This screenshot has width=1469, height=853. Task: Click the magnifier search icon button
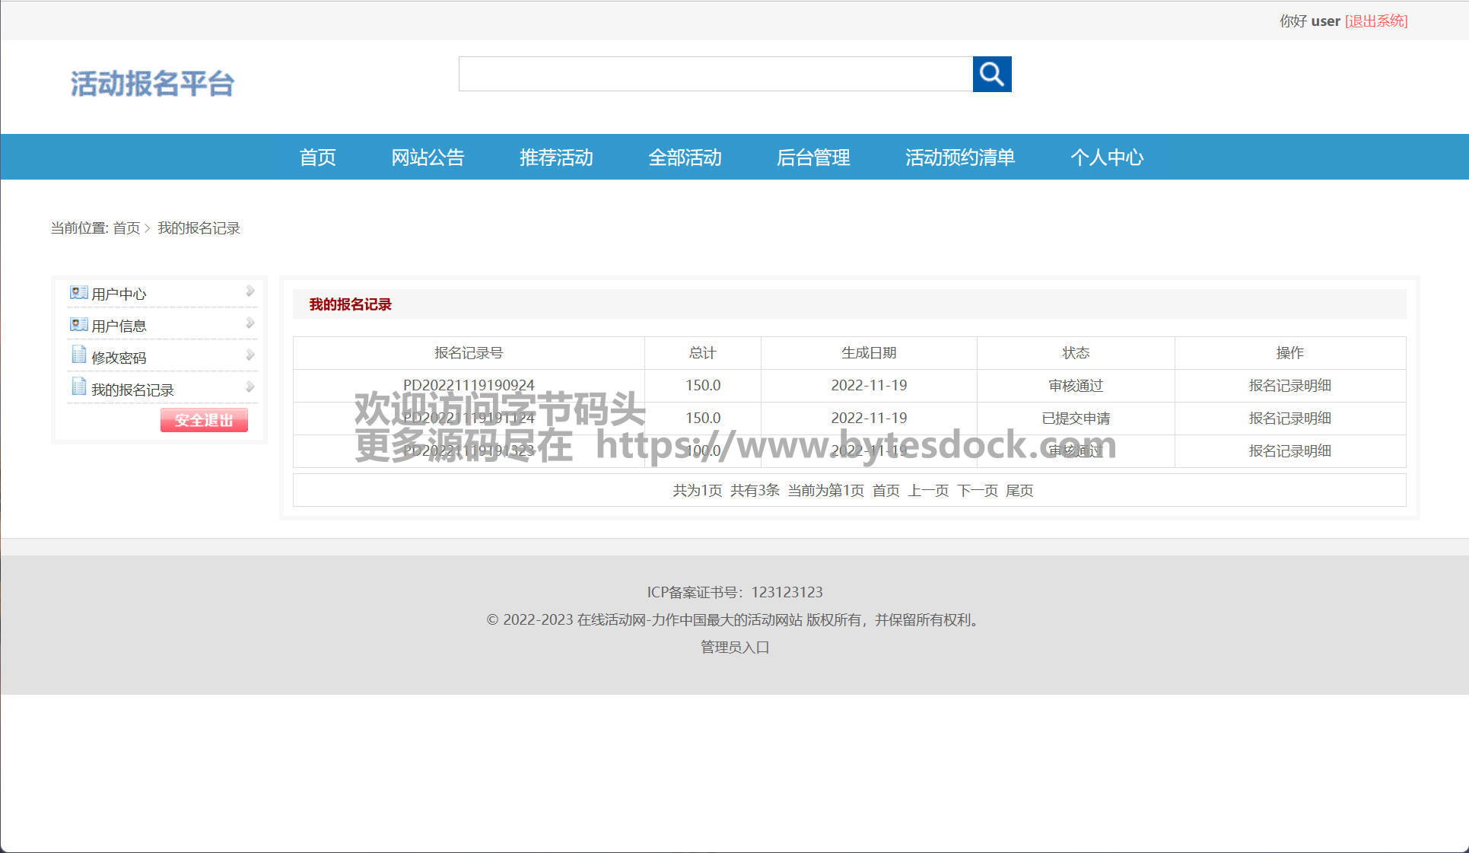(x=991, y=74)
